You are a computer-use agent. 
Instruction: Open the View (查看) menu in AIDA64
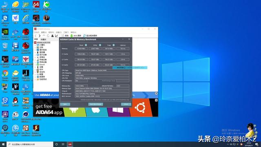(x=44, y=32)
